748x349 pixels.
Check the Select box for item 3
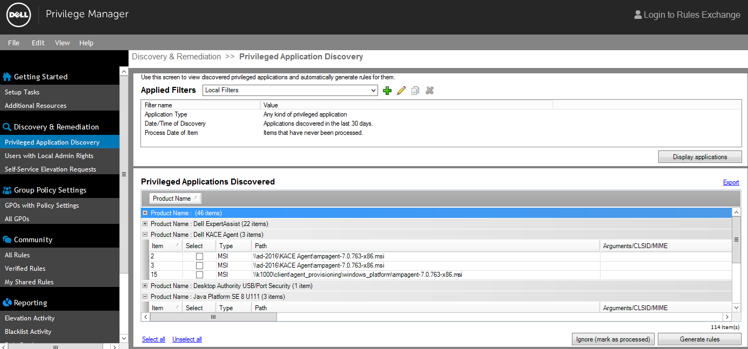pos(199,266)
